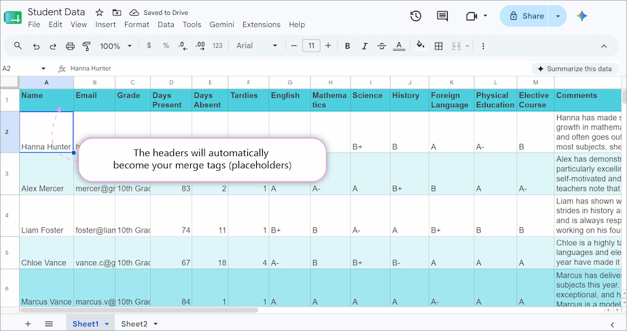Open the text color picker
The width and height of the screenshot is (627, 331).
399,46
